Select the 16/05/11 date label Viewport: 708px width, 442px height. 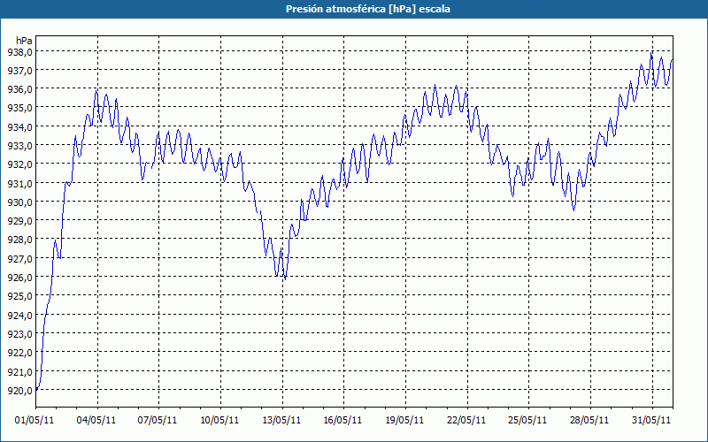pyautogui.click(x=342, y=421)
